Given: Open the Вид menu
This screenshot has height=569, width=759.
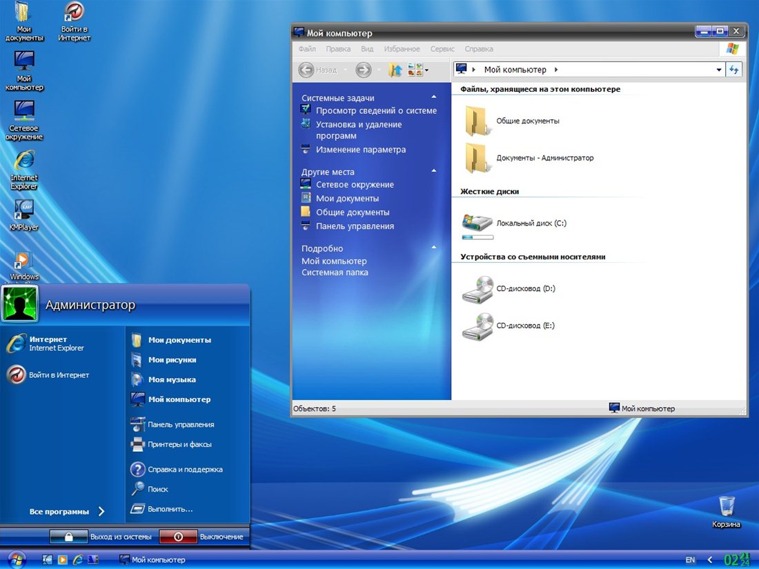Looking at the screenshot, I should click(x=367, y=49).
